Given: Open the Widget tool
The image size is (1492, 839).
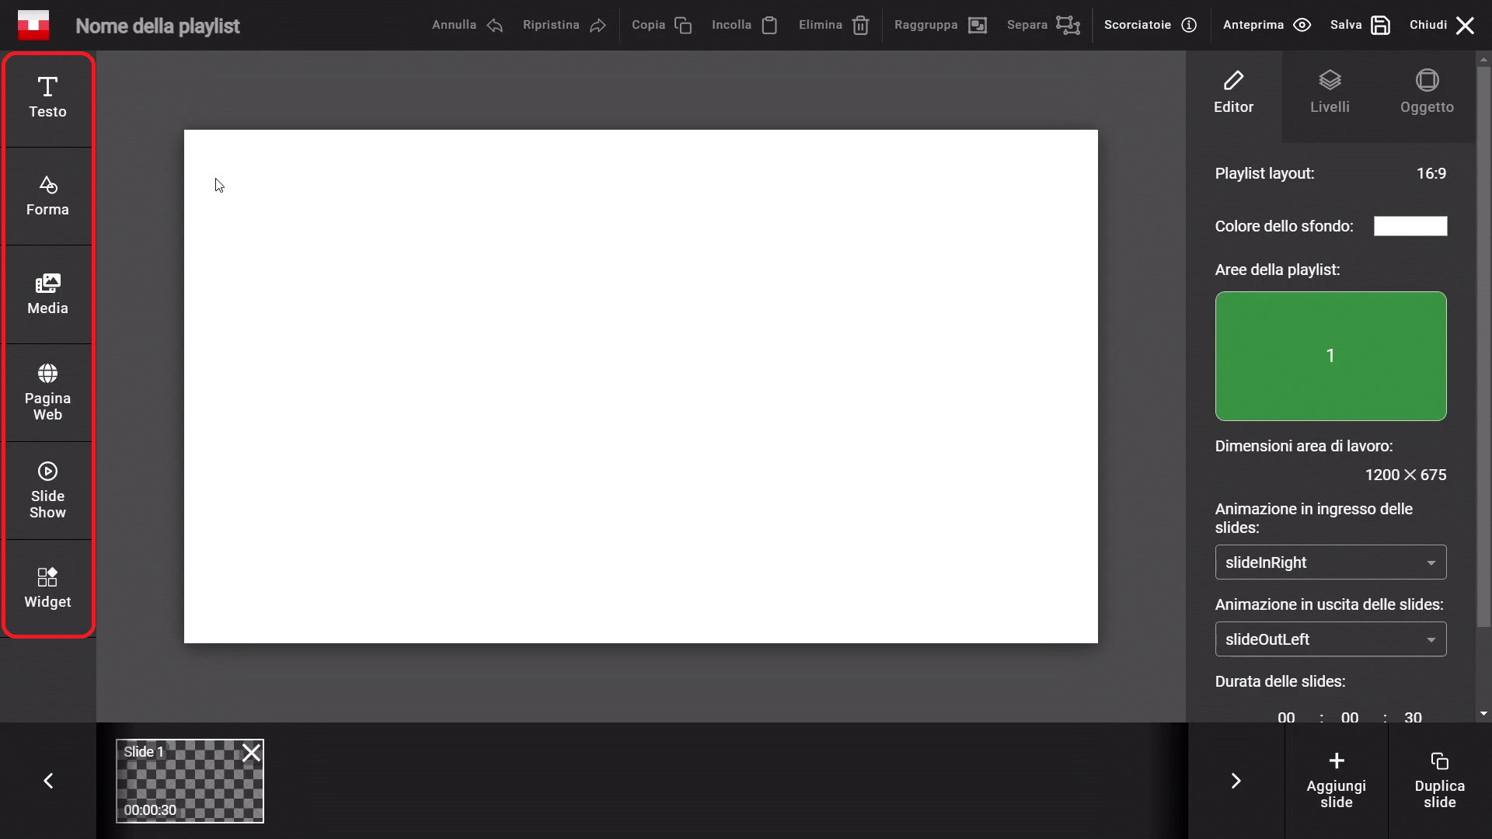Looking at the screenshot, I should (47, 588).
